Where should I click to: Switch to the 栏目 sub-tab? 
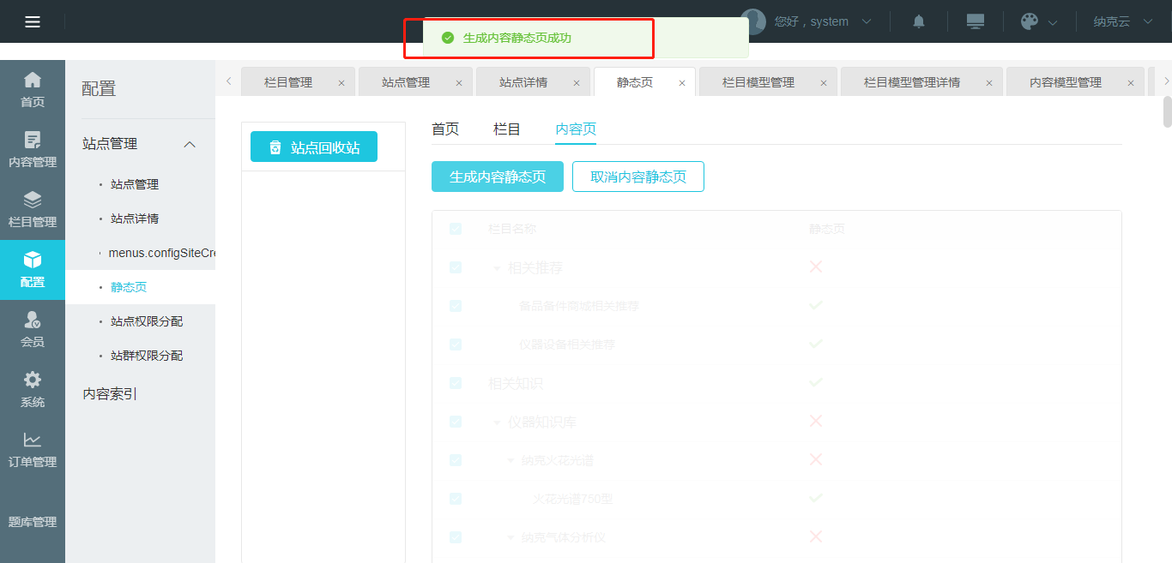pyautogui.click(x=507, y=129)
